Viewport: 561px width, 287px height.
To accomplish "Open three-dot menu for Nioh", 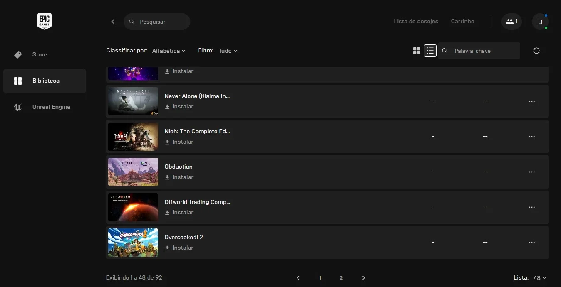I will coord(531,137).
